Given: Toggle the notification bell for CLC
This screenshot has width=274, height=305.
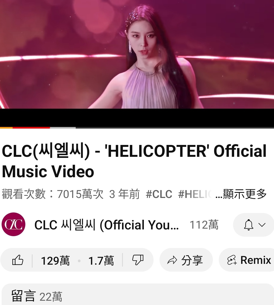Looking at the screenshot, I should pyautogui.click(x=248, y=225).
